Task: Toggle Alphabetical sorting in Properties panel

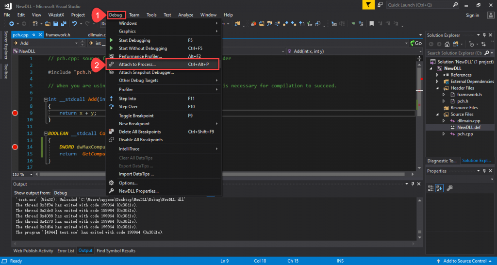Action: point(439,188)
